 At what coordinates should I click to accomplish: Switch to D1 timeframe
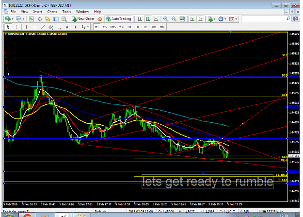(x=146, y=27)
